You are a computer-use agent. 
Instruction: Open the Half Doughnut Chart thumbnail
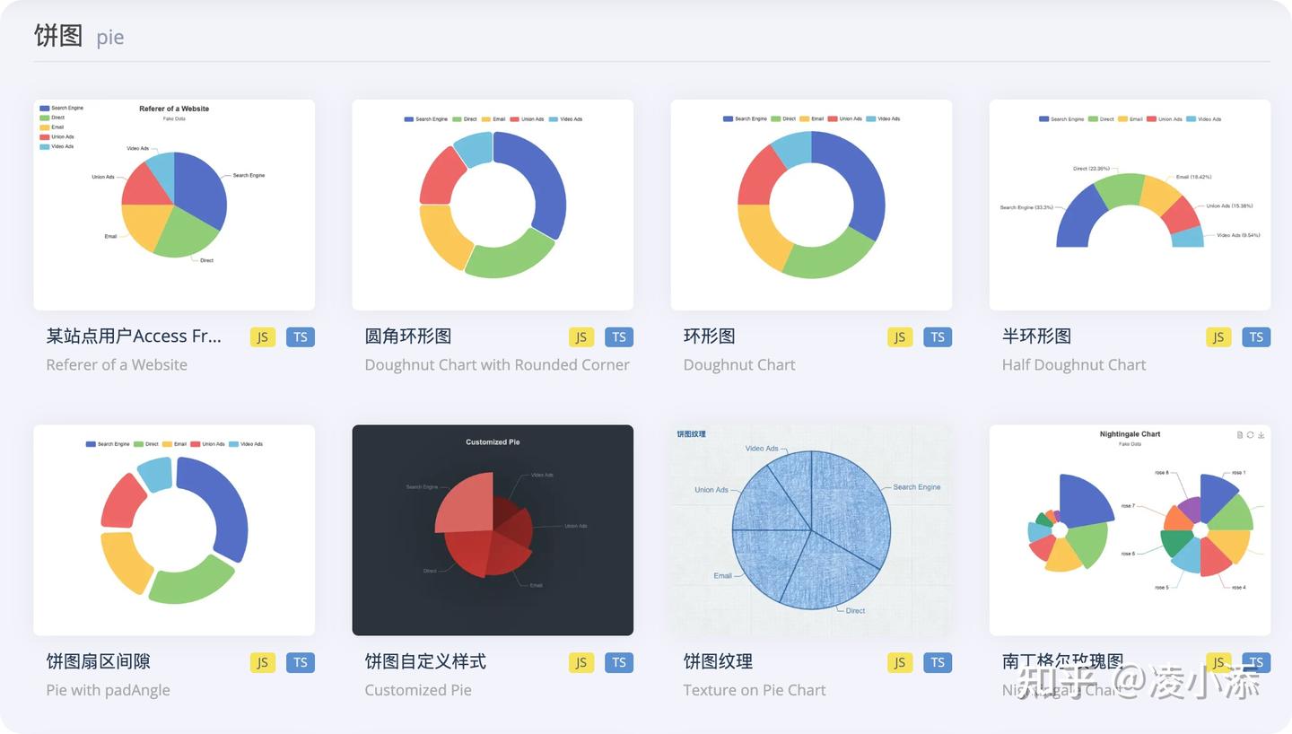(1130, 205)
